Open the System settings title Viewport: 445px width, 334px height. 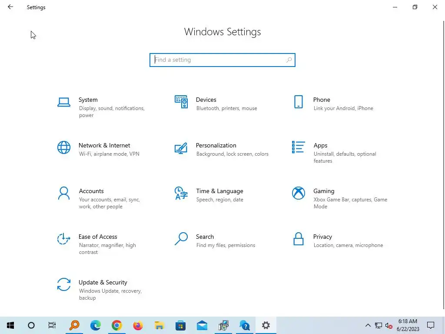point(88,100)
